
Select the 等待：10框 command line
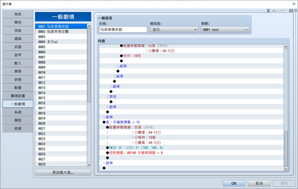coord(191,56)
